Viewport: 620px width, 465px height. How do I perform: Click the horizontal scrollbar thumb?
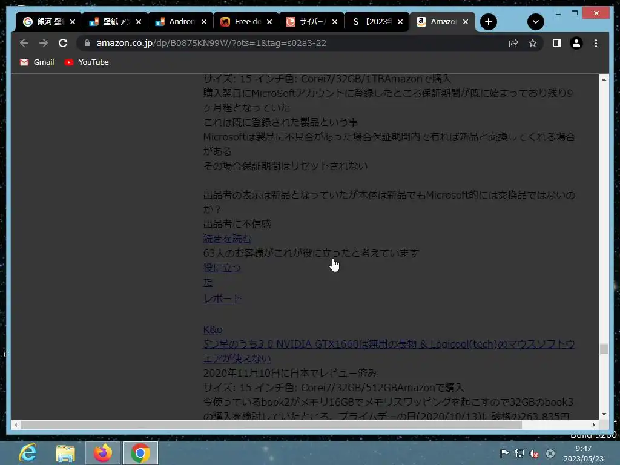(x=271, y=424)
